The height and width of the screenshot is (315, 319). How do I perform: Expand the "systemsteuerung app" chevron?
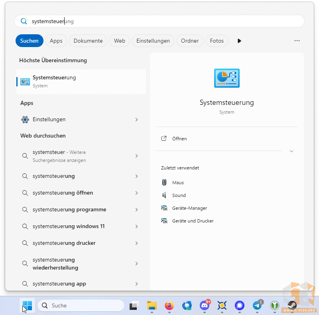coord(136,284)
